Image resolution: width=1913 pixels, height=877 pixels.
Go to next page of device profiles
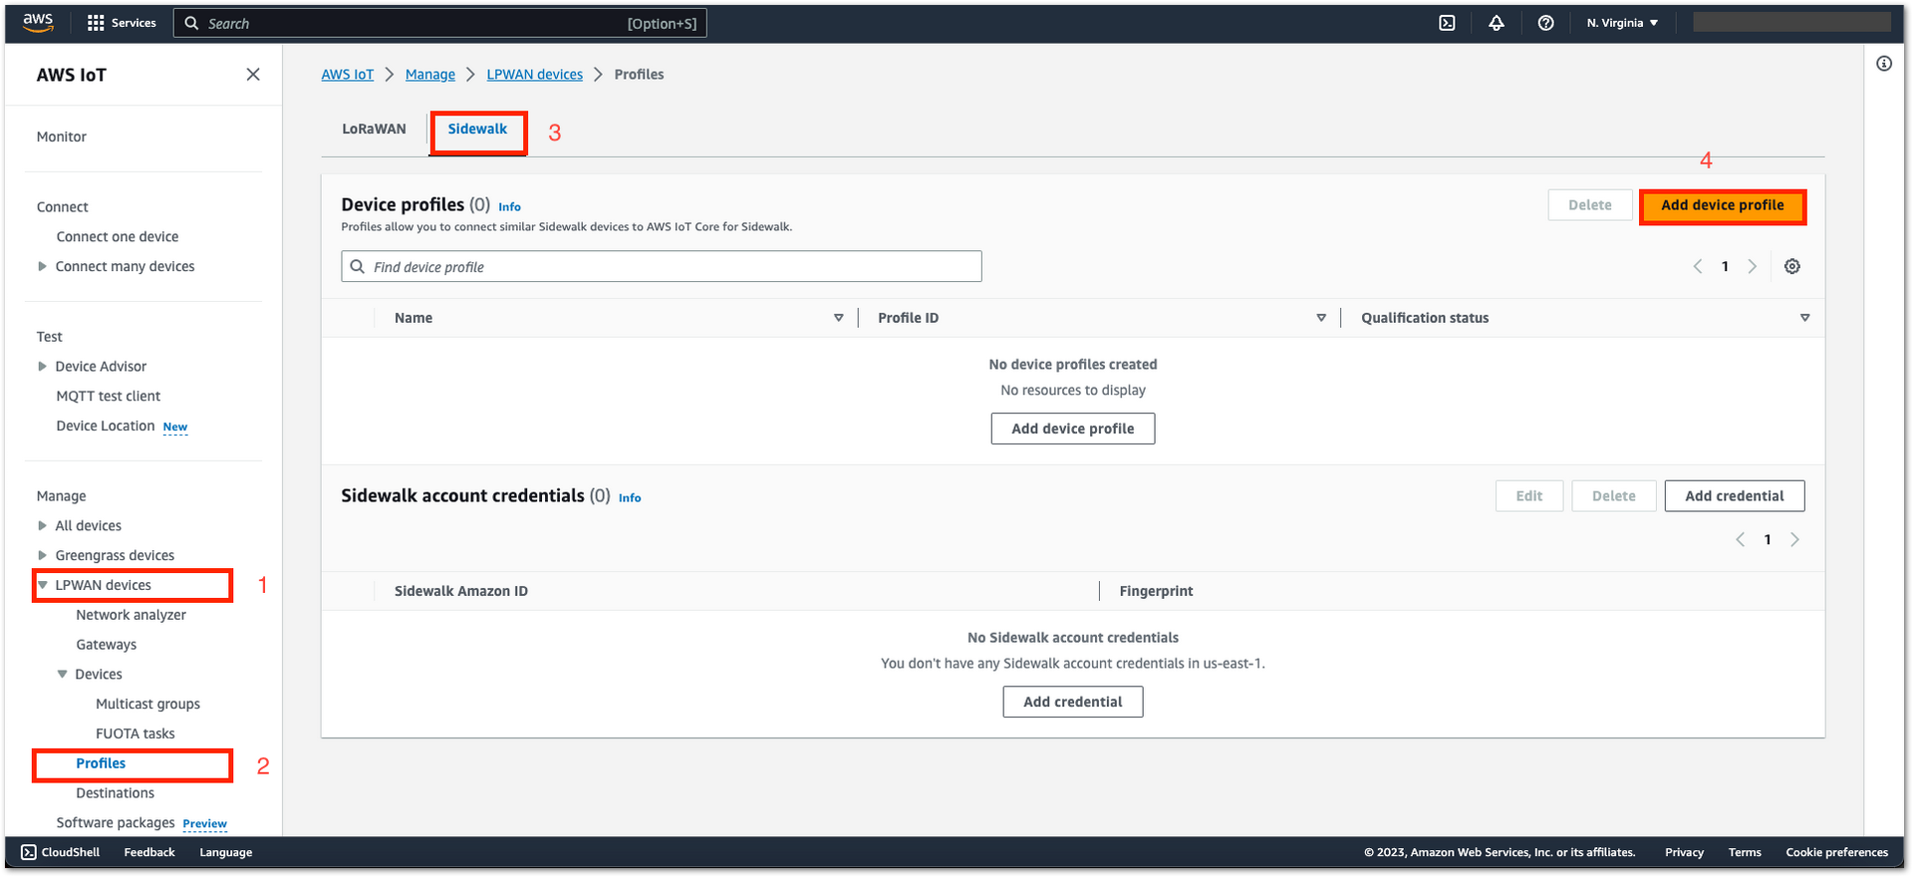click(1752, 266)
